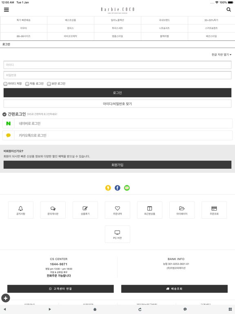The width and height of the screenshot is (235, 314).
Task: Open 국내브랜드 category
Action: pos(164,20)
